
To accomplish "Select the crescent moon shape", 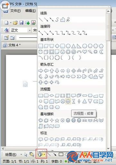I will coord(101,52).
